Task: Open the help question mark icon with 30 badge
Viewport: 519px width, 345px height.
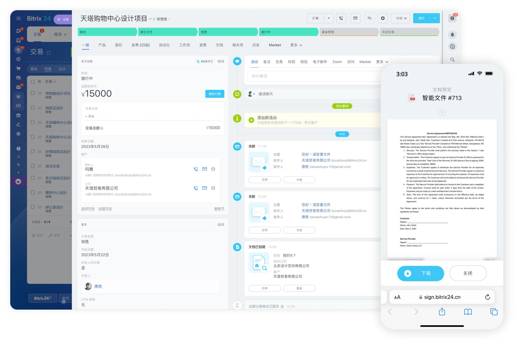Action: 452,18
